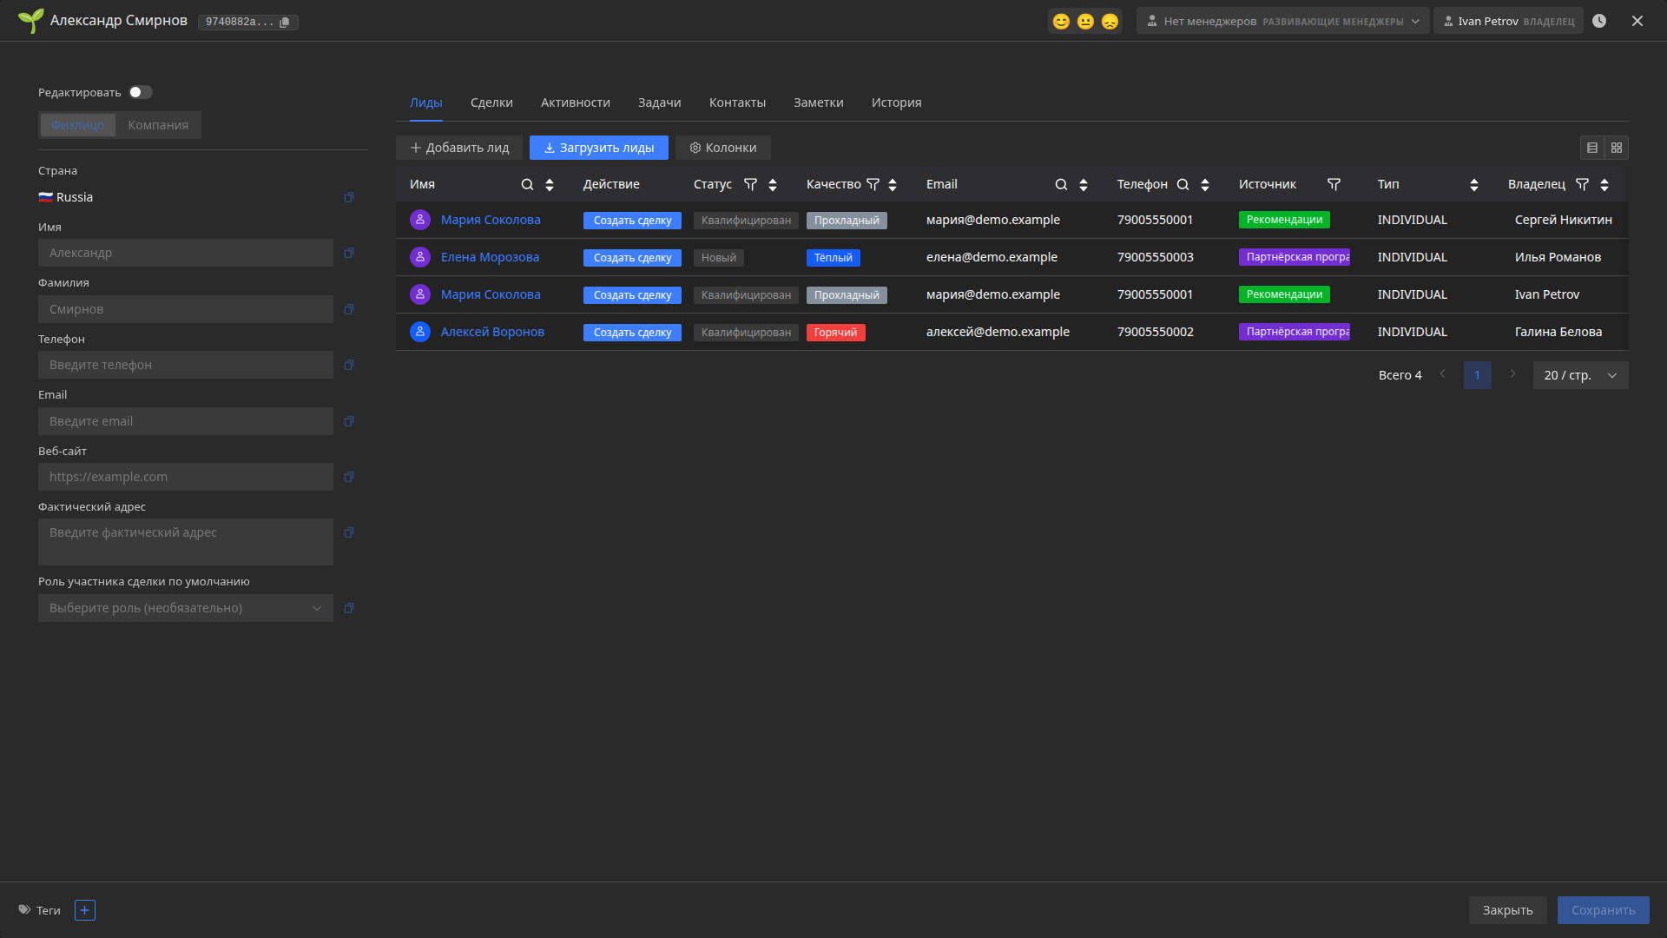Select the sad face rating

click(1110, 22)
